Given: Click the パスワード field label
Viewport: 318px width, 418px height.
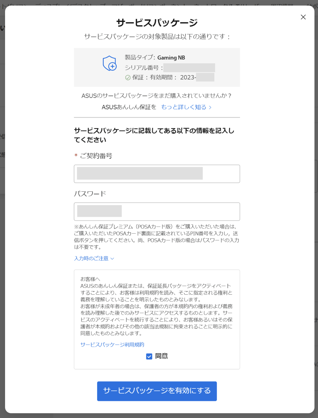Looking at the screenshot, I should (x=90, y=194).
